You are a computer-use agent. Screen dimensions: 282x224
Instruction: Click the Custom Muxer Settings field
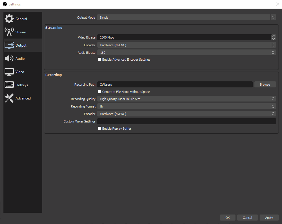[186, 121]
